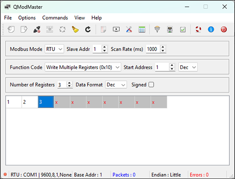Increase the Start Address value
The height and width of the screenshot is (179, 235).
(x=172, y=65)
